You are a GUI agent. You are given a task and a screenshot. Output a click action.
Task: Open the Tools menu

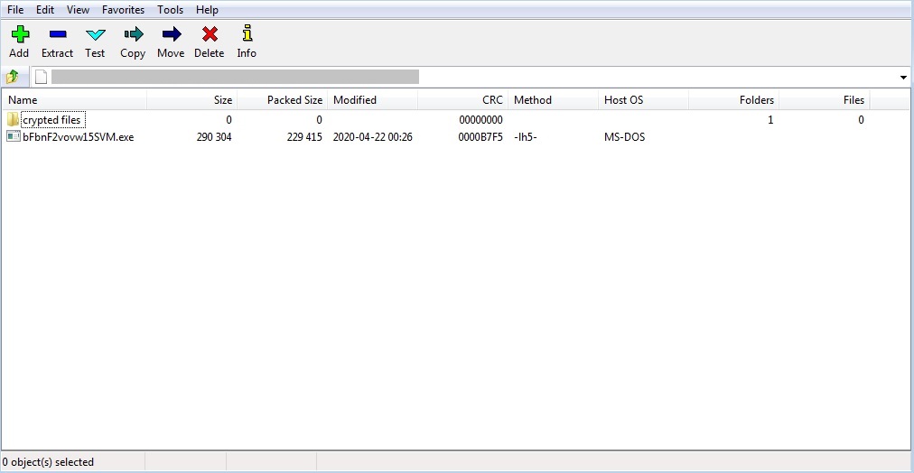tap(170, 10)
